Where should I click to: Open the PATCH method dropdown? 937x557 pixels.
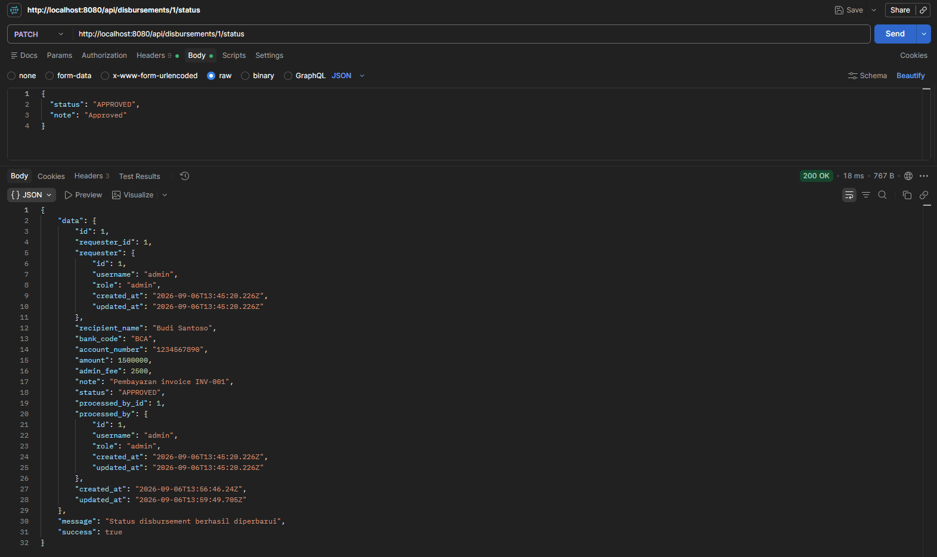(39, 34)
